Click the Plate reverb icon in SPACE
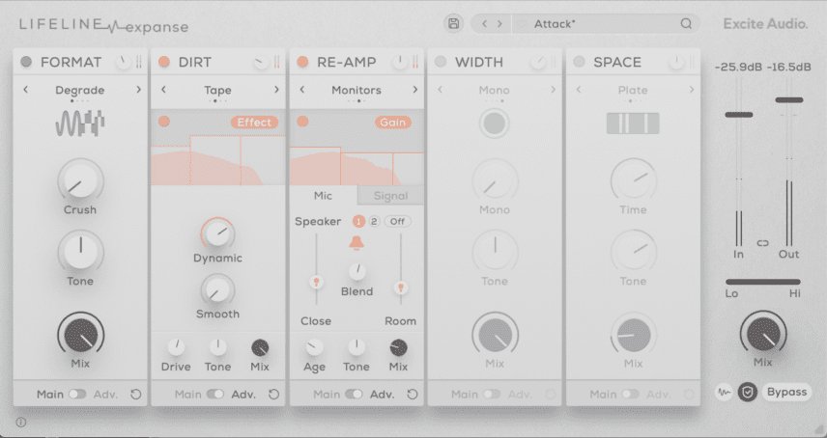 [x=633, y=123]
